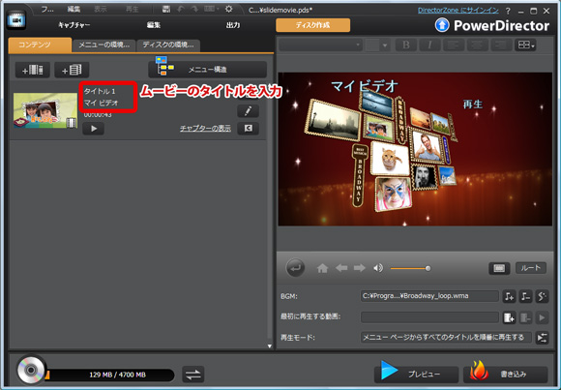Switch to the メニューの環境 tab
This screenshot has width=561, height=390.
click(104, 45)
